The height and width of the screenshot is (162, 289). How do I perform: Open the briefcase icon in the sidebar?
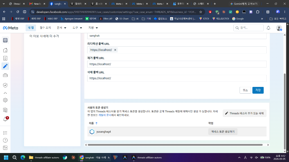(5, 75)
